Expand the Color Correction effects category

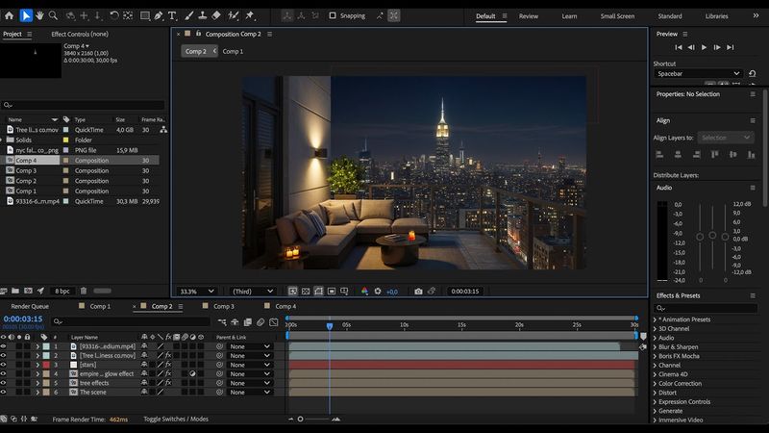click(x=656, y=383)
